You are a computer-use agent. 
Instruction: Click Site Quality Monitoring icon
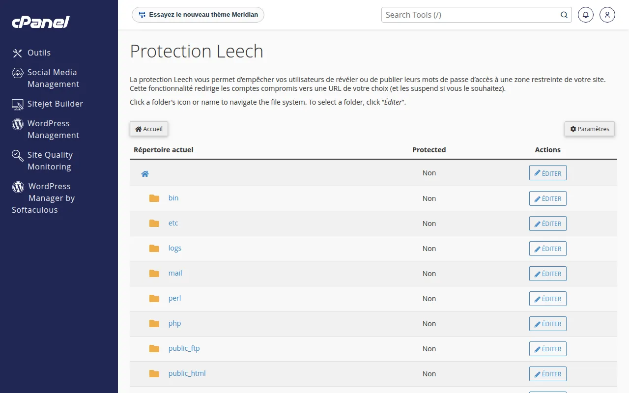pos(18,156)
